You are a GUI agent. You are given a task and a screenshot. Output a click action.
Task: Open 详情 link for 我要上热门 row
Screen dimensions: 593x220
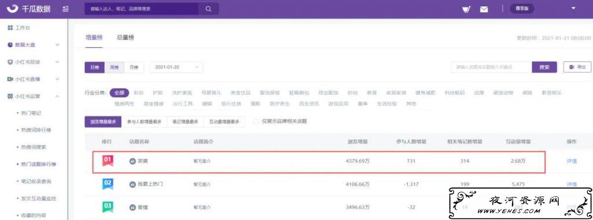[x=572, y=185]
